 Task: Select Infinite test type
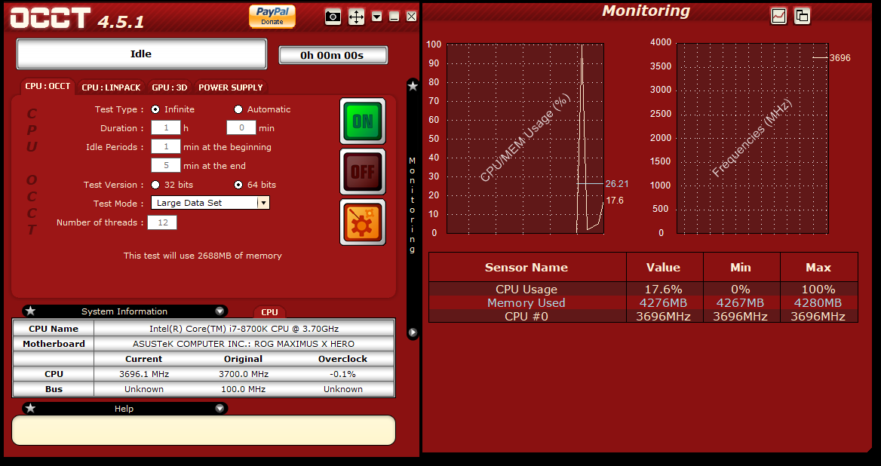pyautogui.click(x=155, y=109)
